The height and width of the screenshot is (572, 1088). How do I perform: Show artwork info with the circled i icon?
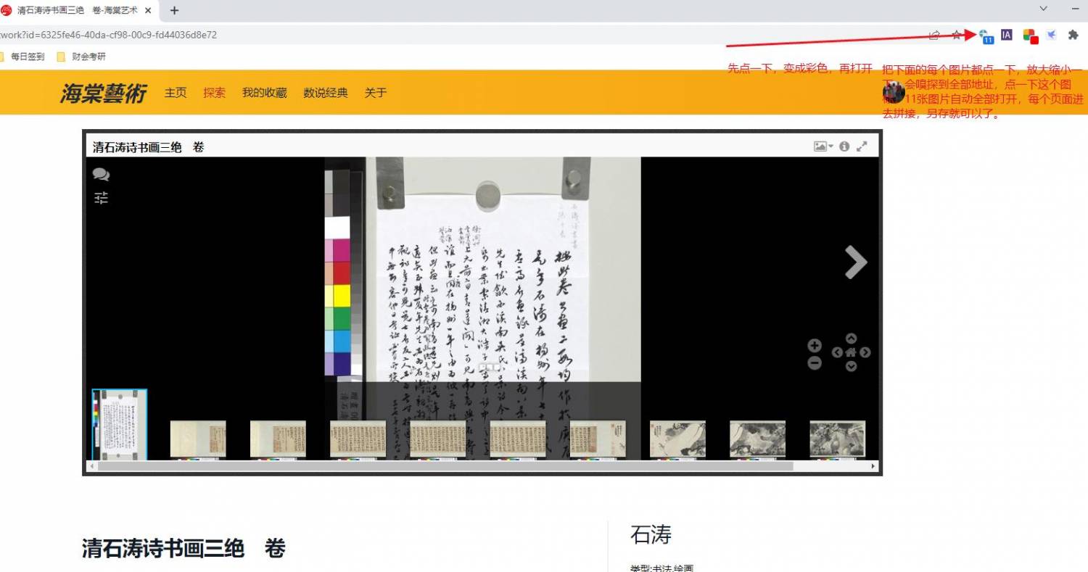(x=844, y=146)
